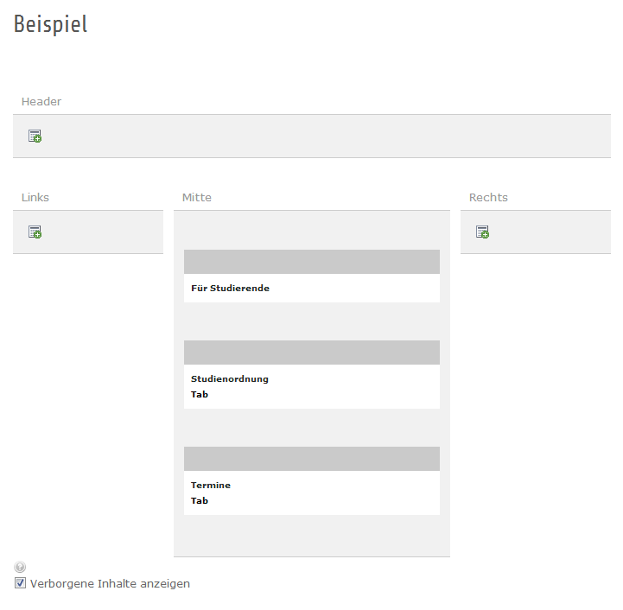This screenshot has height=610, width=623.
Task: Click the Tab label under Studienordnung
Action: (x=200, y=394)
